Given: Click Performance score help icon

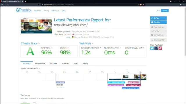Looking at the screenshot, I should [52, 48].
